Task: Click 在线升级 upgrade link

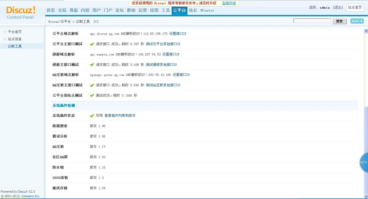Action: click(x=229, y=3)
